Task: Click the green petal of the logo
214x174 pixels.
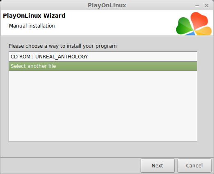Action: click(184, 27)
